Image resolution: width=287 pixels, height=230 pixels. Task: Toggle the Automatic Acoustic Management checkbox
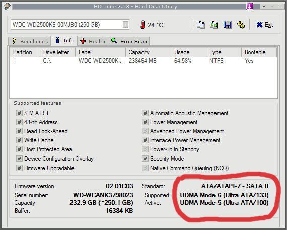(x=145, y=113)
